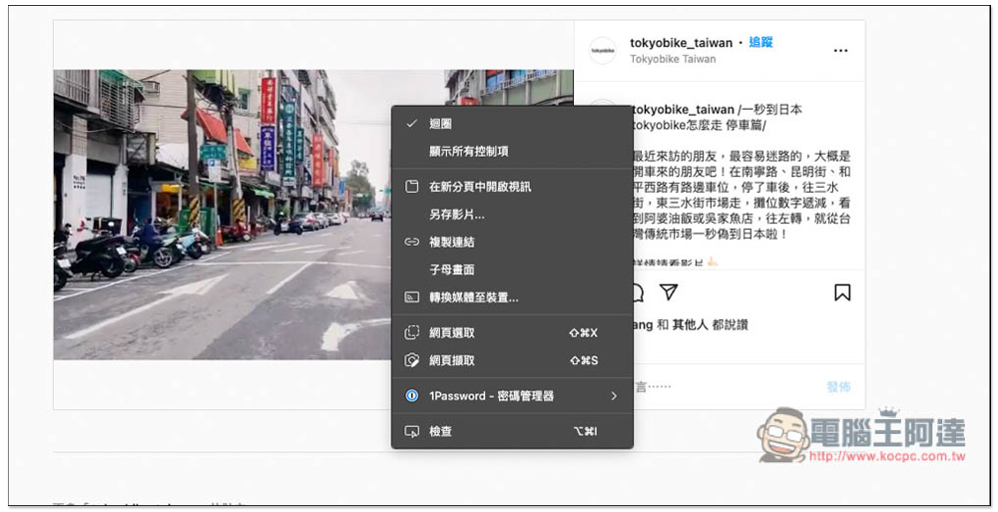Click the 1Password logo icon
Image resolution: width=998 pixels, height=512 pixels.
(411, 396)
